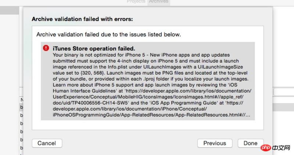This screenshot has height=155, width=294.
Task: Select the first archive row under N
Action: pos(22,107)
